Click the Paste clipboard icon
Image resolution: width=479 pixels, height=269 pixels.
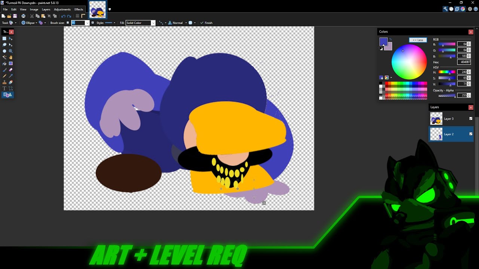click(x=43, y=16)
